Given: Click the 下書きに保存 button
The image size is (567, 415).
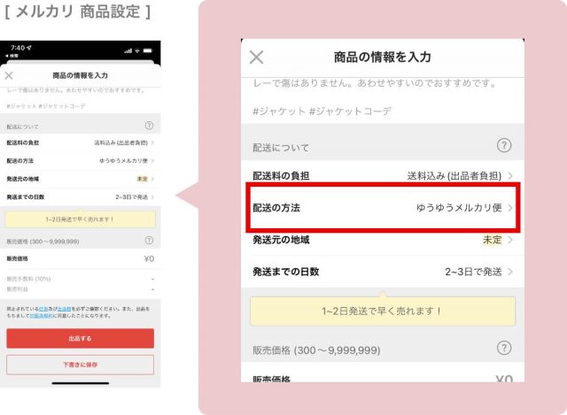Looking at the screenshot, I should coord(81,365).
